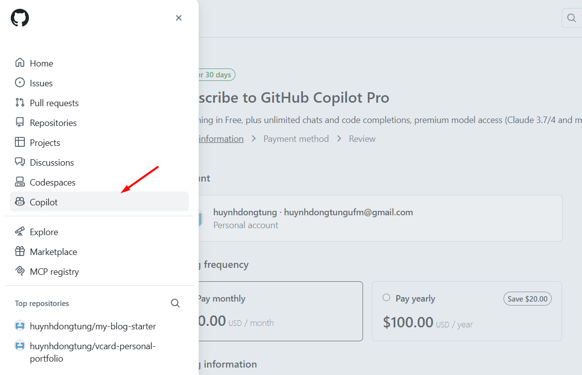Open the Billing information link
This screenshot has width=582, height=375.
(220, 138)
